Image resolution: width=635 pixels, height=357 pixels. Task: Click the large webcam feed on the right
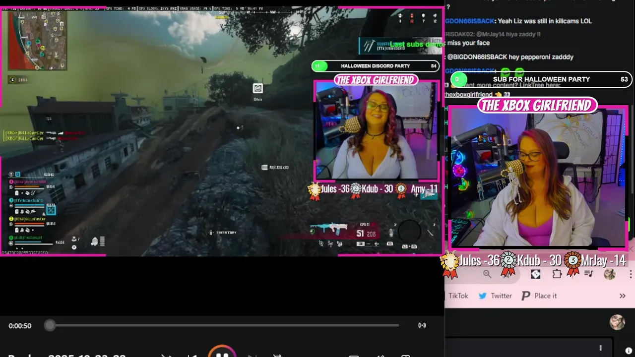click(538, 177)
